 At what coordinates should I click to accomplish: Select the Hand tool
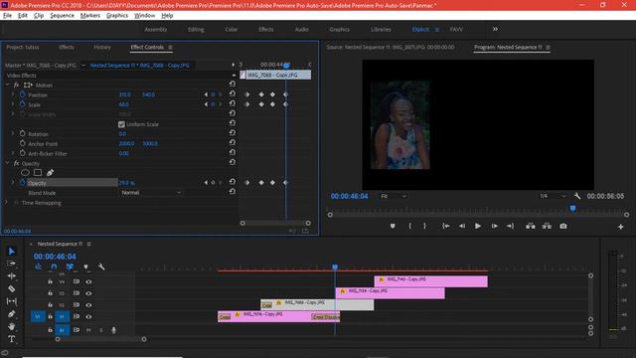coord(11,326)
